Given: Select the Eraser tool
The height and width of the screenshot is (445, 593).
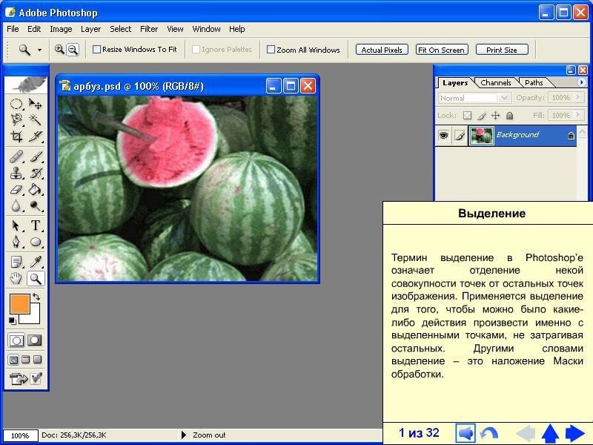Looking at the screenshot, I should point(16,190).
